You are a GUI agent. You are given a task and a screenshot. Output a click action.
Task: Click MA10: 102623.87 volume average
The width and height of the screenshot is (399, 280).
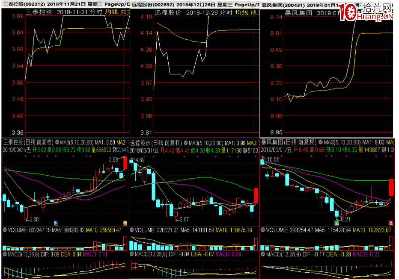click(372, 230)
